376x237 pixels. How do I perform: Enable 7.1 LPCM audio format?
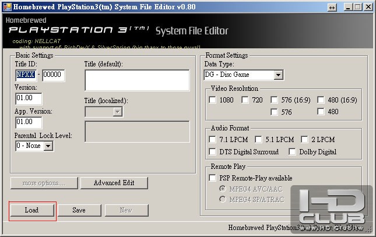click(x=212, y=139)
